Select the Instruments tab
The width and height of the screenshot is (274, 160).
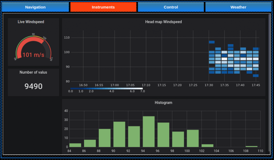103,7
